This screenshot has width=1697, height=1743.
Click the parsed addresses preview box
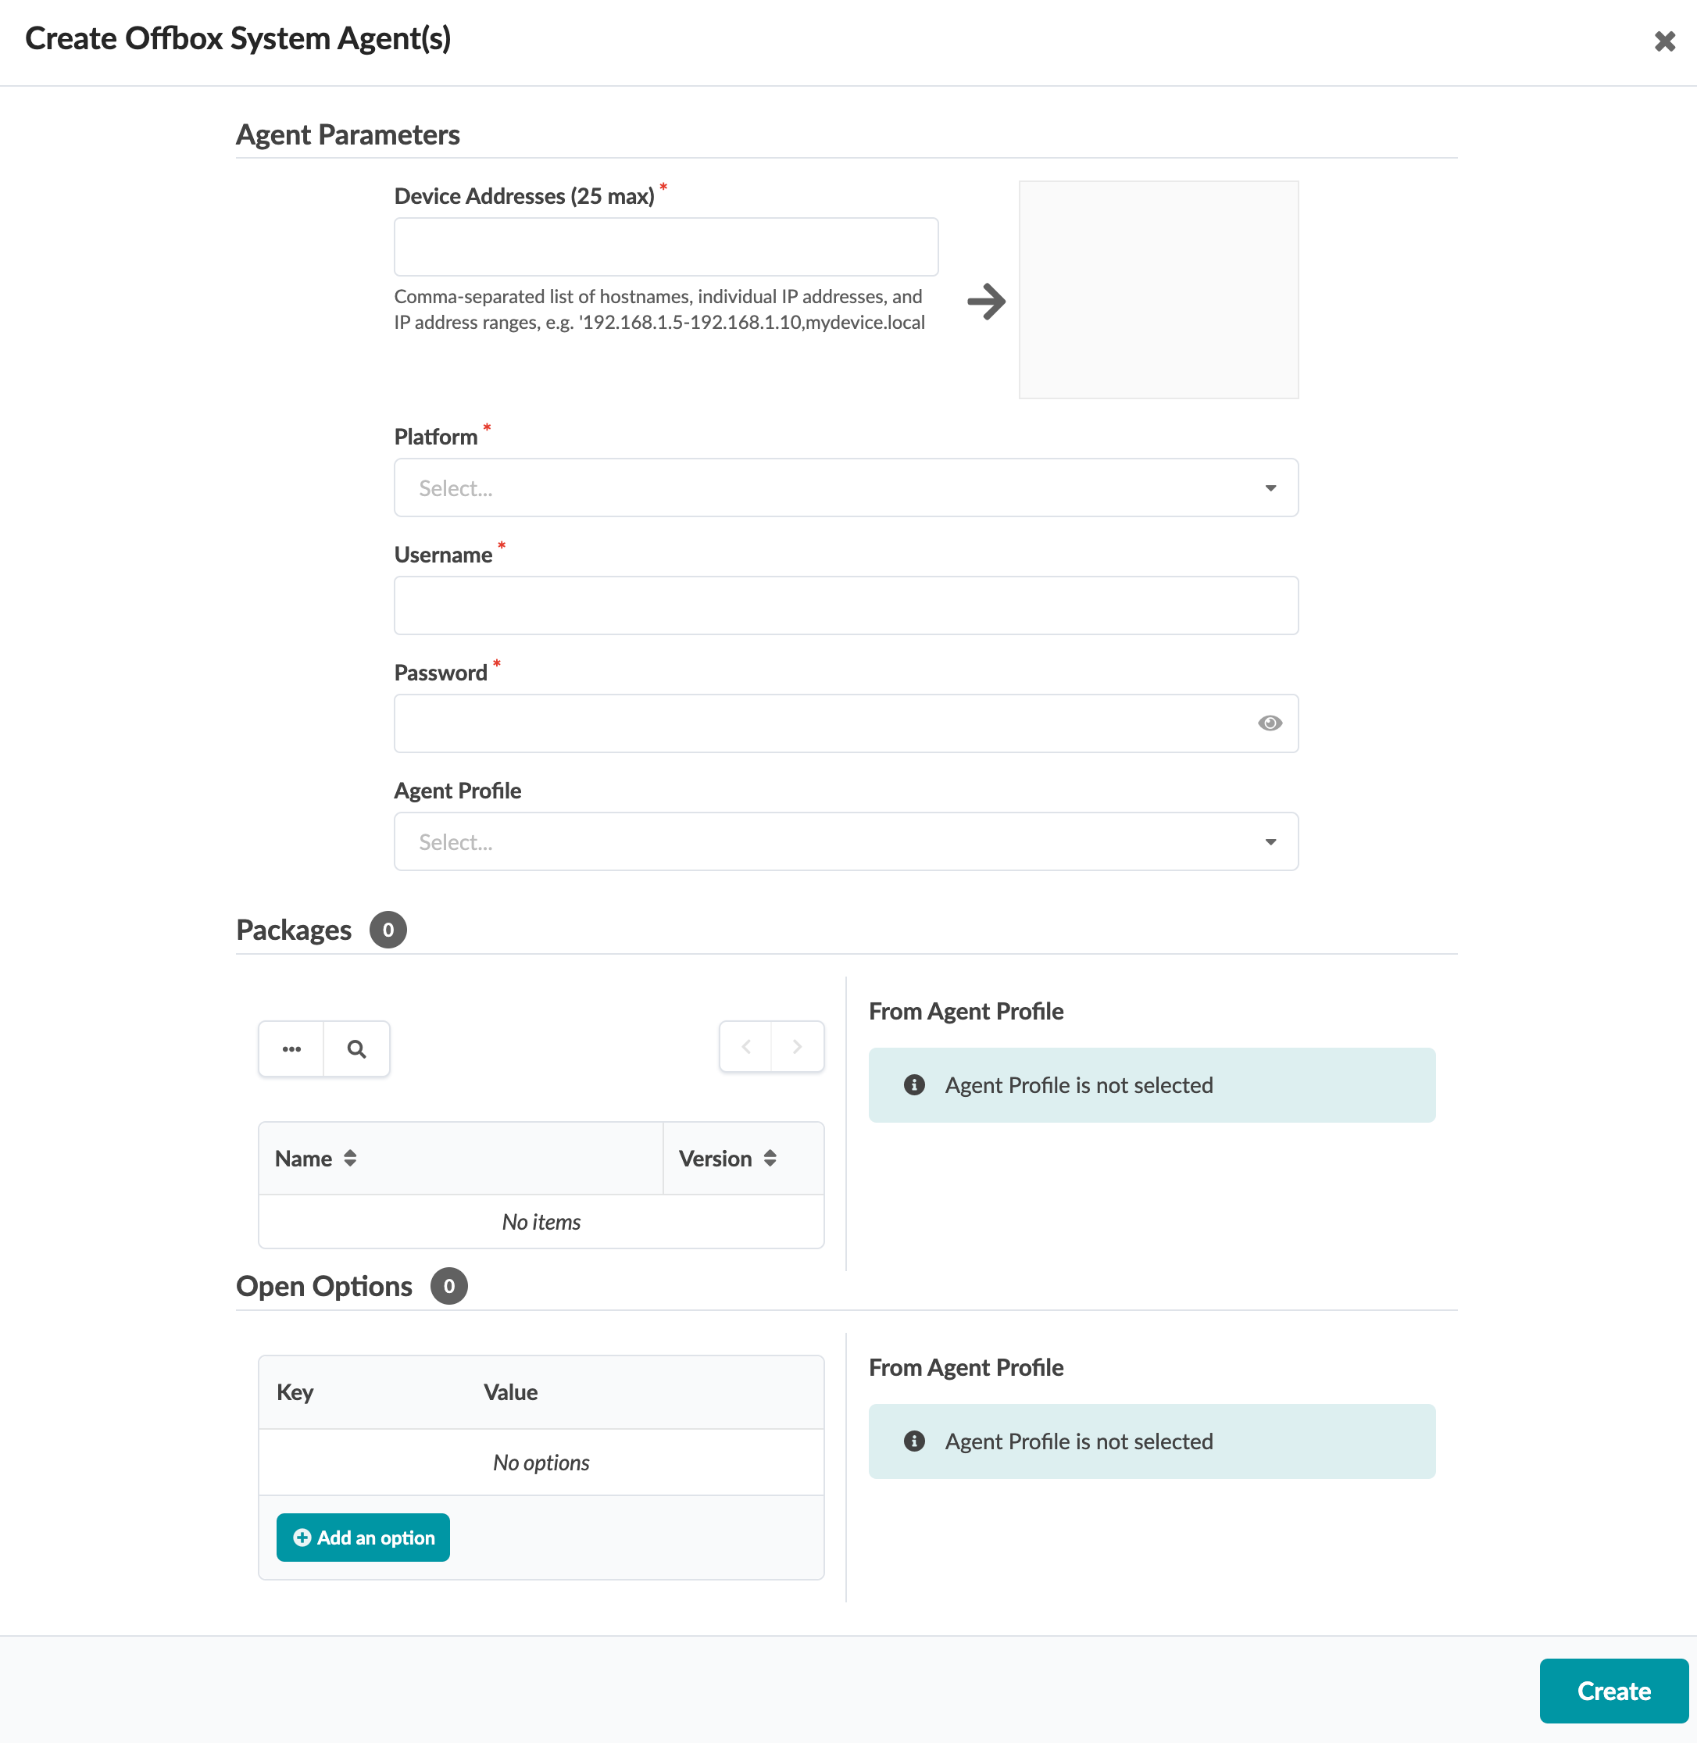coord(1158,290)
